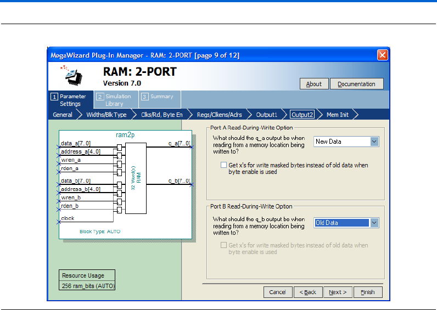Proceed with the Next button
The width and height of the screenshot is (437, 310).
[x=338, y=292]
